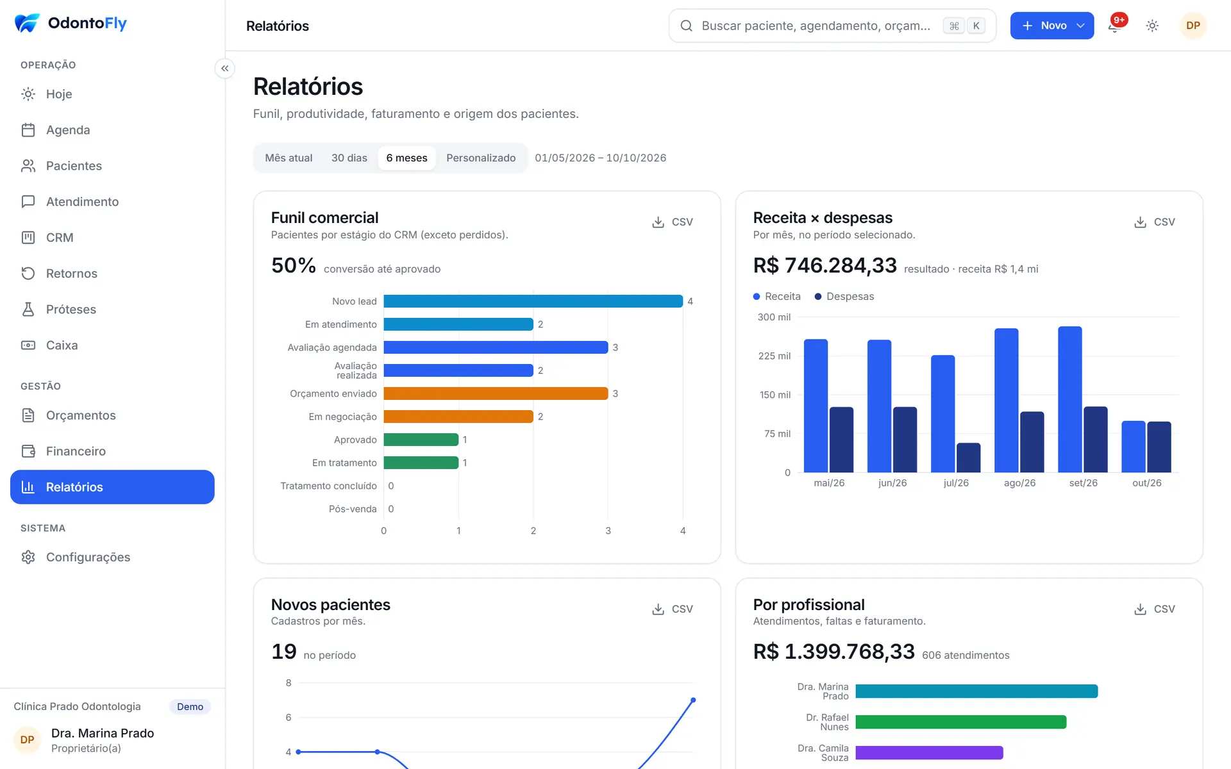The height and width of the screenshot is (769, 1231).
Task: Click the Demo badge
Action: (x=190, y=707)
